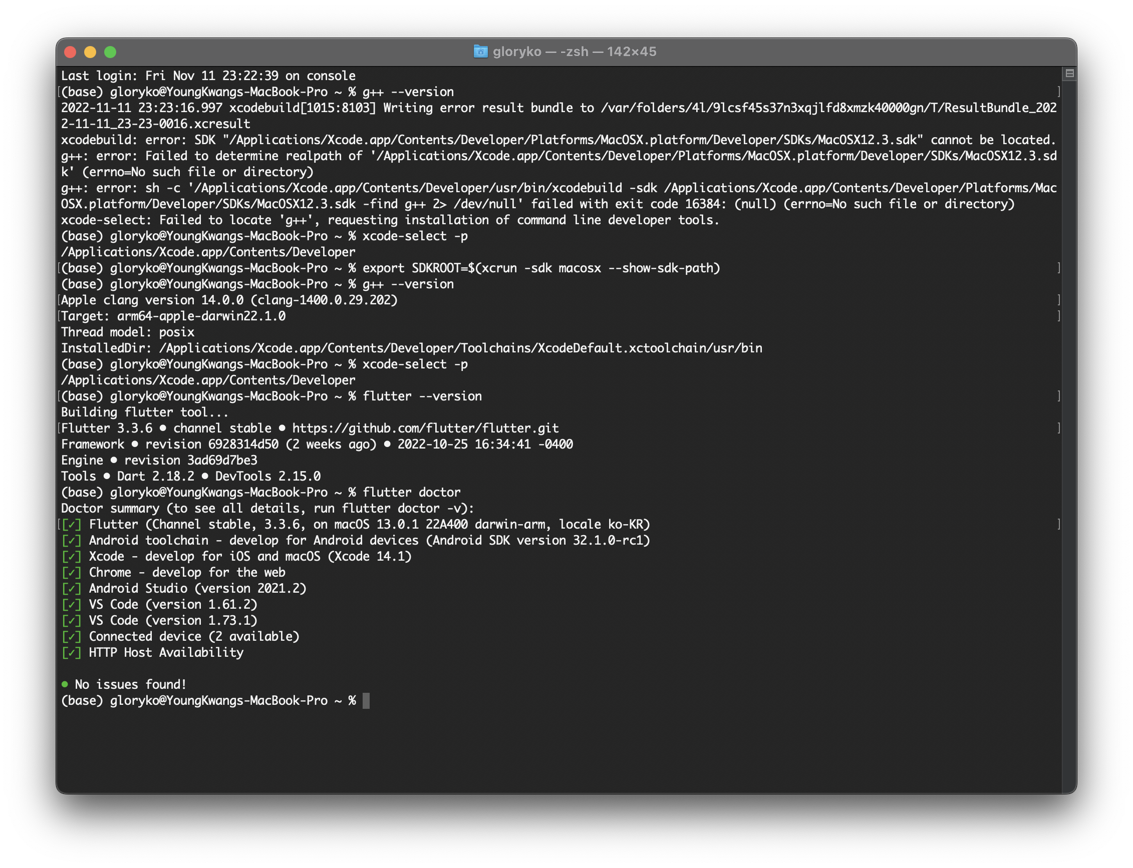
Task: Click checkbox mark beside Connected device line
Action: point(71,637)
